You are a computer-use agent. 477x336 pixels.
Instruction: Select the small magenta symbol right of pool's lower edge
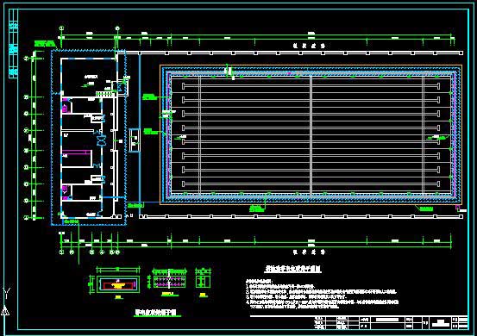pyautogui.click(x=457, y=208)
